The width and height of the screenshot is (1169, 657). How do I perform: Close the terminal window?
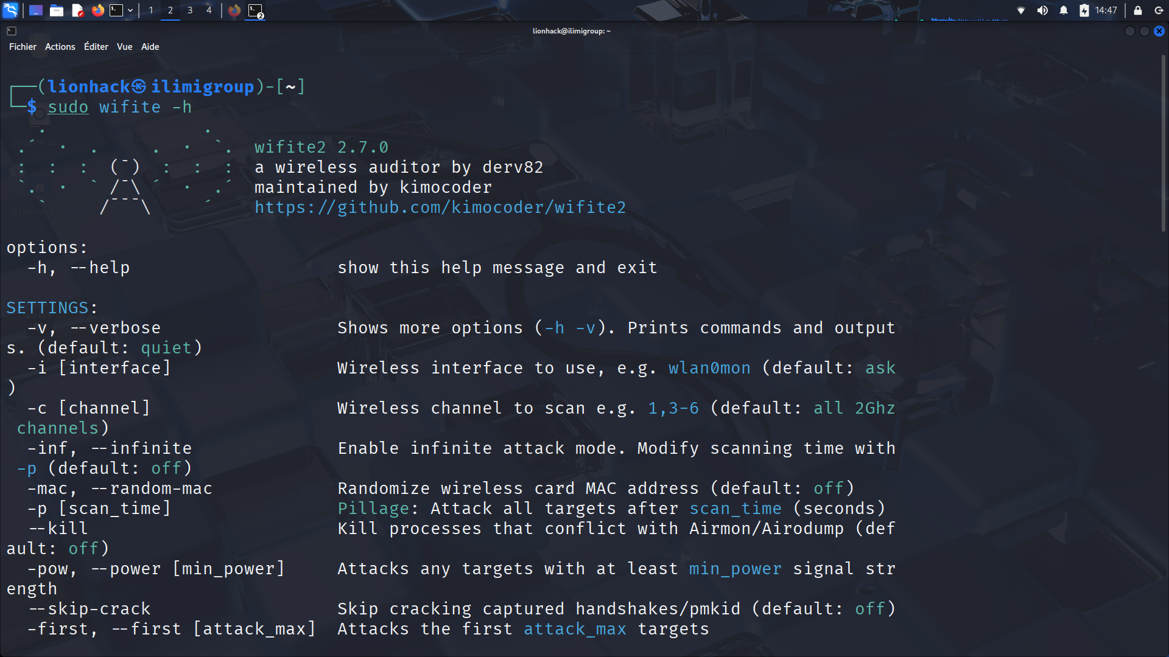coord(1159,31)
